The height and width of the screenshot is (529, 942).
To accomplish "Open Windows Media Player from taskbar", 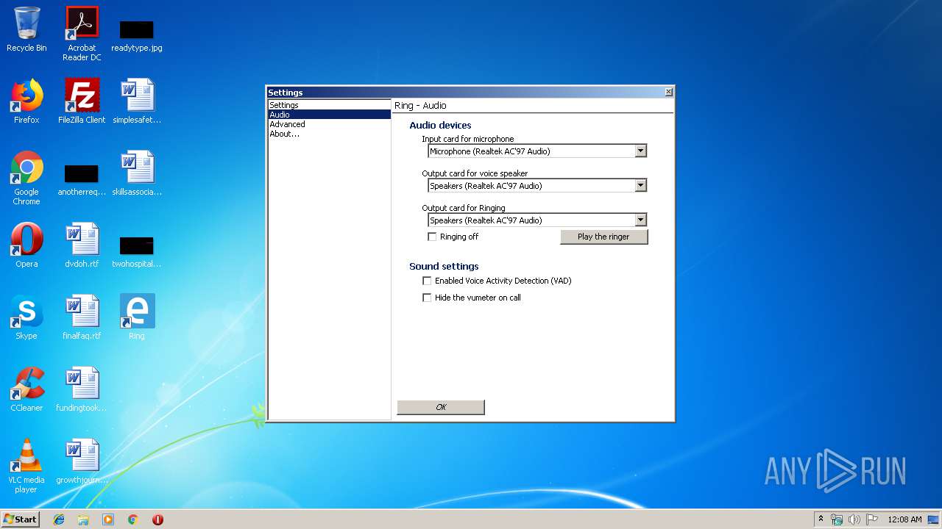I will (108, 519).
